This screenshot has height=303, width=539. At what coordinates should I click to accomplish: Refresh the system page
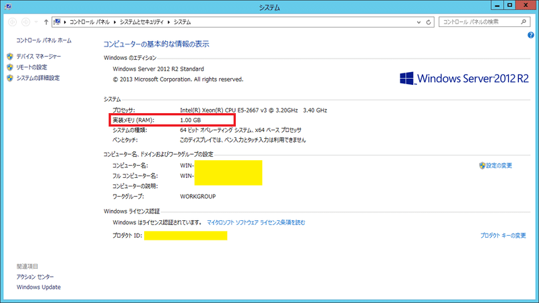tap(429, 22)
